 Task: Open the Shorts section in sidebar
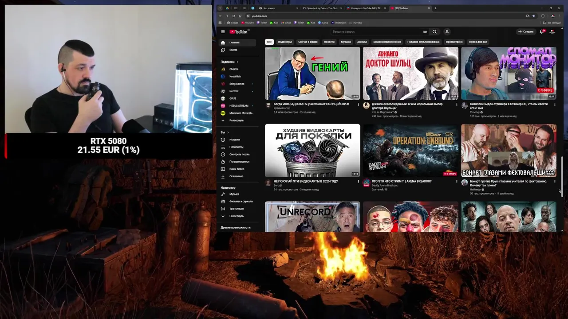coord(238,50)
